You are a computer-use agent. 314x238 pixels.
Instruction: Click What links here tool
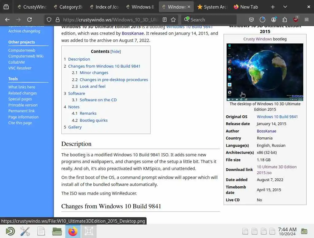coord(22,87)
